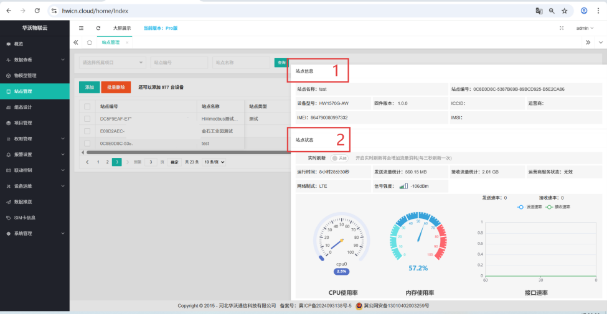This screenshot has height=314, width=607.
Task: Open the 请选择所属项目 dropdown
Action: 112,63
